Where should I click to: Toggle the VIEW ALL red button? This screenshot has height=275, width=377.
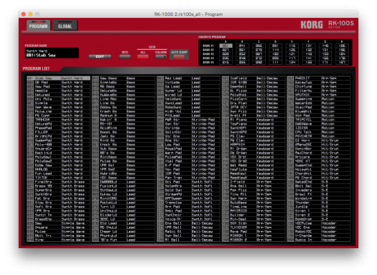point(143,57)
